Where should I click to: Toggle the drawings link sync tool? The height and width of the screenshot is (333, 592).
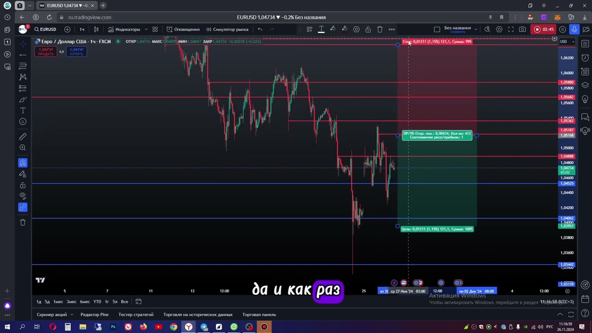click(x=23, y=207)
